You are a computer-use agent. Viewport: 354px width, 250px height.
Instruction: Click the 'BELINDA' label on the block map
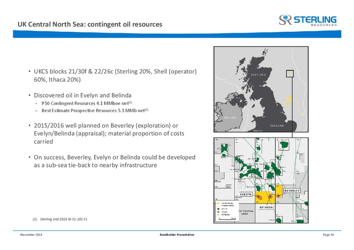(x=266, y=207)
